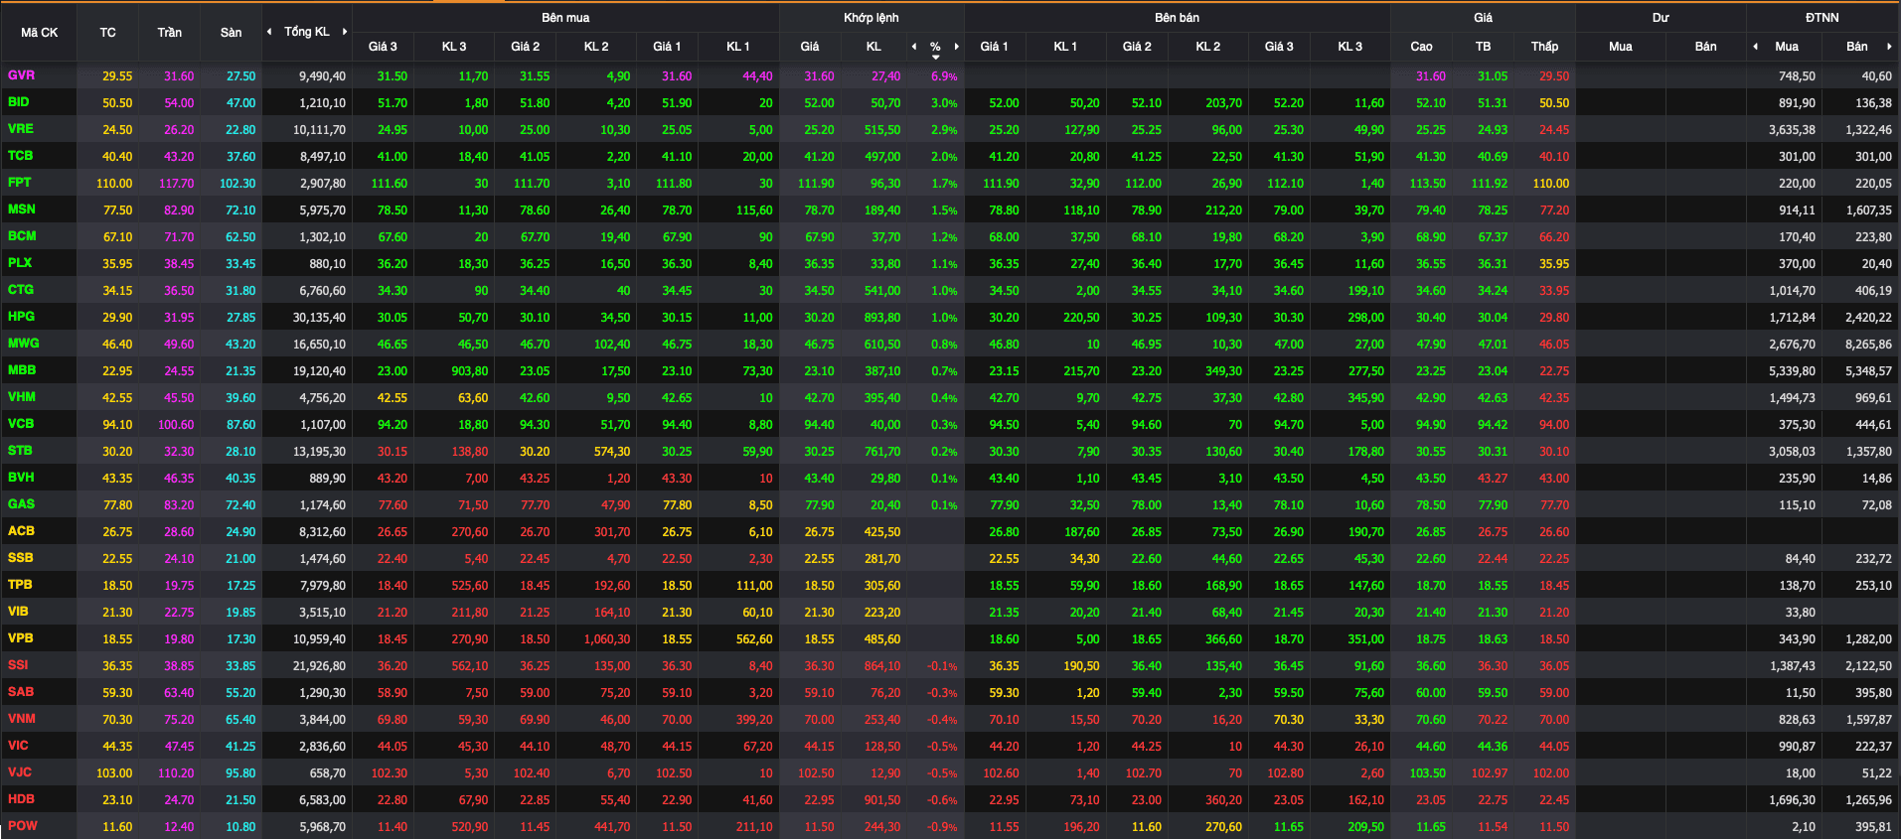This screenshot has height=839, width=1901.
Task: Click the Bên bán group header
Action: tap(1178, 18)
